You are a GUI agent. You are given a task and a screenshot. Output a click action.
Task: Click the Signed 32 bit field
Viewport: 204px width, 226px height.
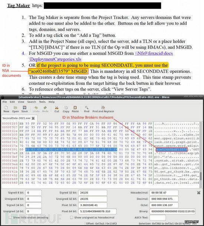coord(93,193)
